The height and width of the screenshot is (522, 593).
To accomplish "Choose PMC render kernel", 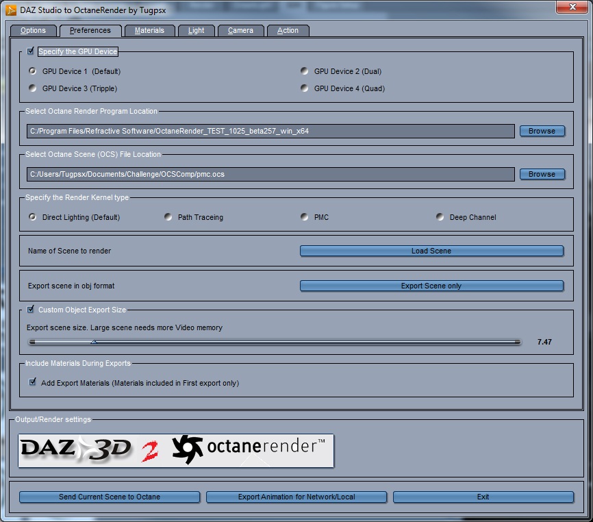I will pos(305,216).
